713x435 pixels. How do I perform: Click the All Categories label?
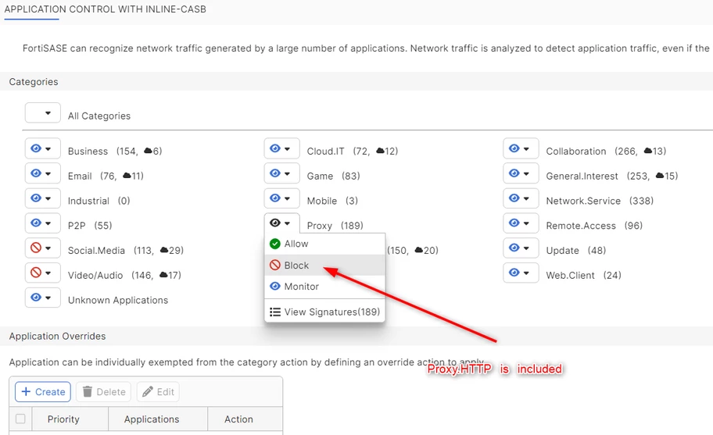[99, 116]
